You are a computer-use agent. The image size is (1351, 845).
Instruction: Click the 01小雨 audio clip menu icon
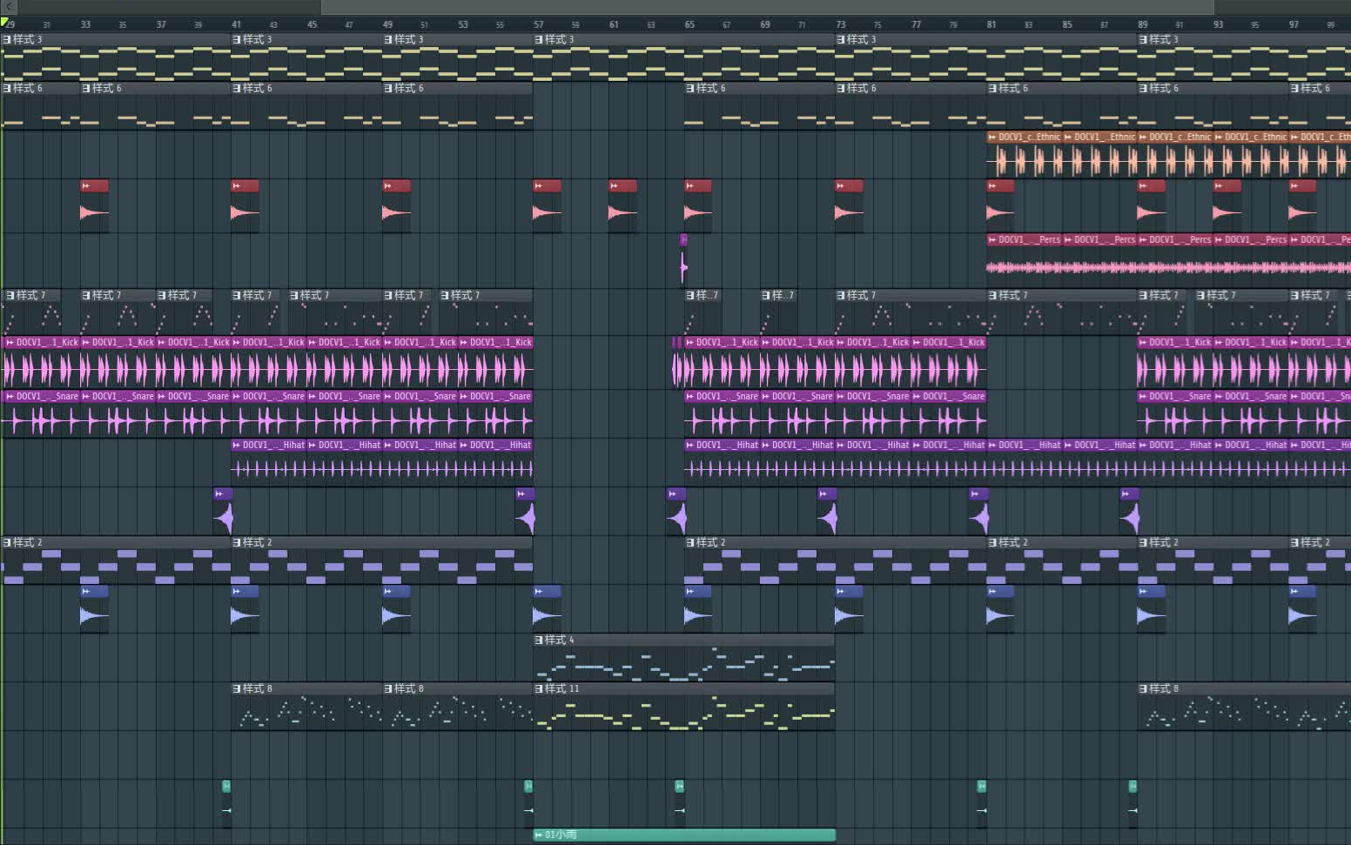pyautogui.click(x=539, y=835)
